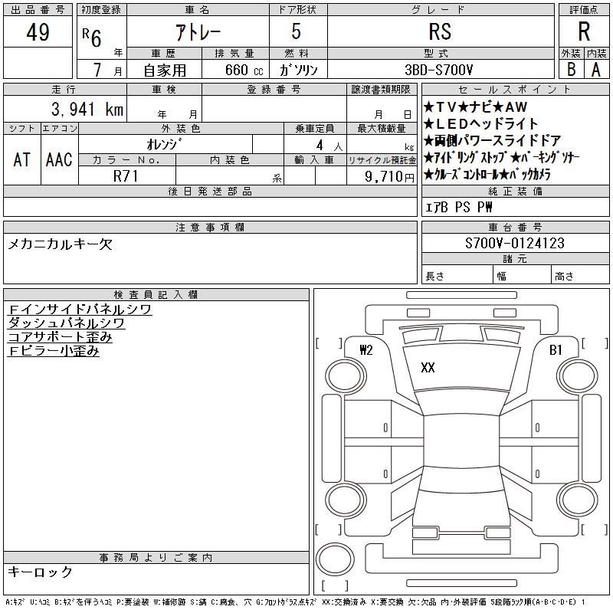The image size is (613, 613).
Task: Click the overall evaluation score R
Action: [x=584, y=31]
